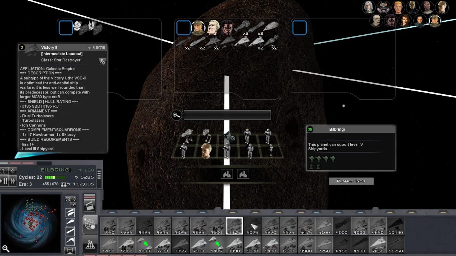Select the Victory II unit costing 4975
Image resolution: width=456 pixels, height=256 pixels.
pos(234,226)
